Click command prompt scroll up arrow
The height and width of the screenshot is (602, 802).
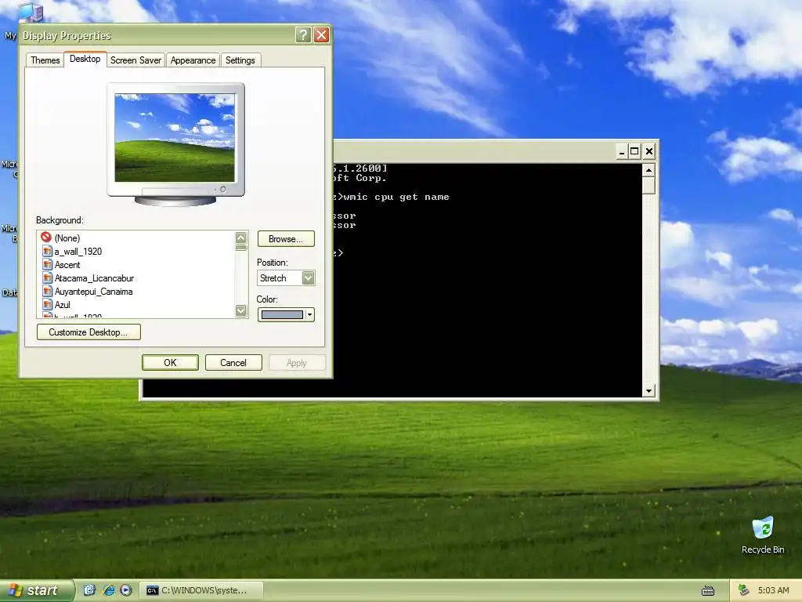click(648, 170)
